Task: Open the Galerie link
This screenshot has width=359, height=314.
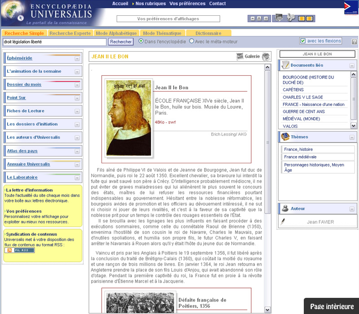Action: pyautogui.click(x=252, y=57)
